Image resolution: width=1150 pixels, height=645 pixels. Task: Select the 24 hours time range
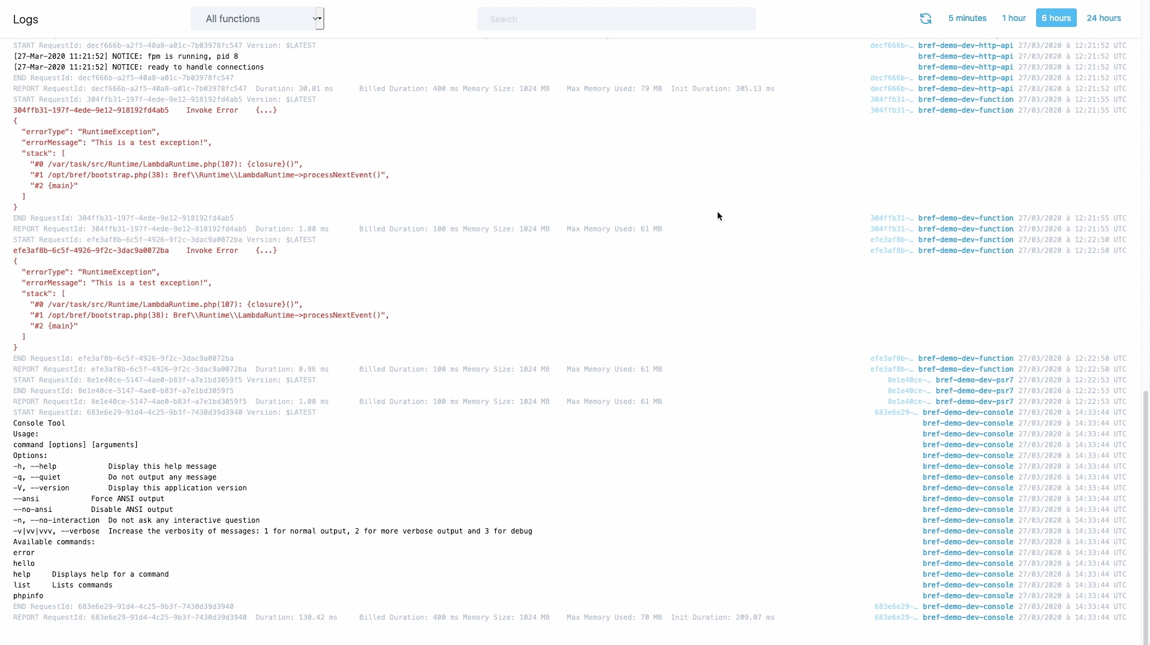point(1104,18)
